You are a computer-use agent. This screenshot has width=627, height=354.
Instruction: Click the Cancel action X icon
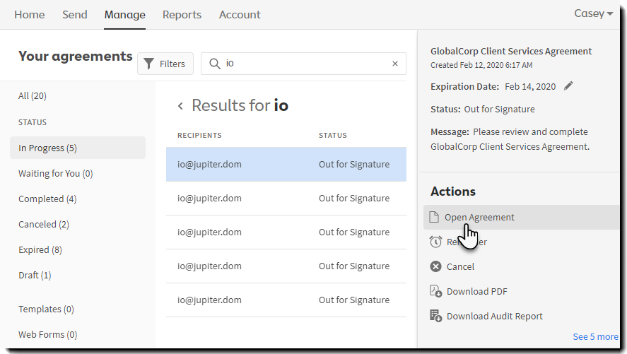[435, 266]
